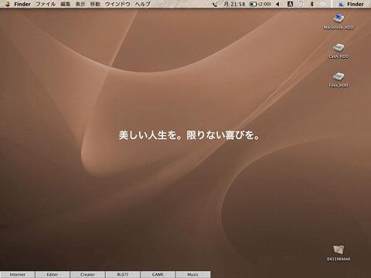Open the input source A menu
This screenshot has width=371, height=278.
pyautogui.click(x=290, y=4)
